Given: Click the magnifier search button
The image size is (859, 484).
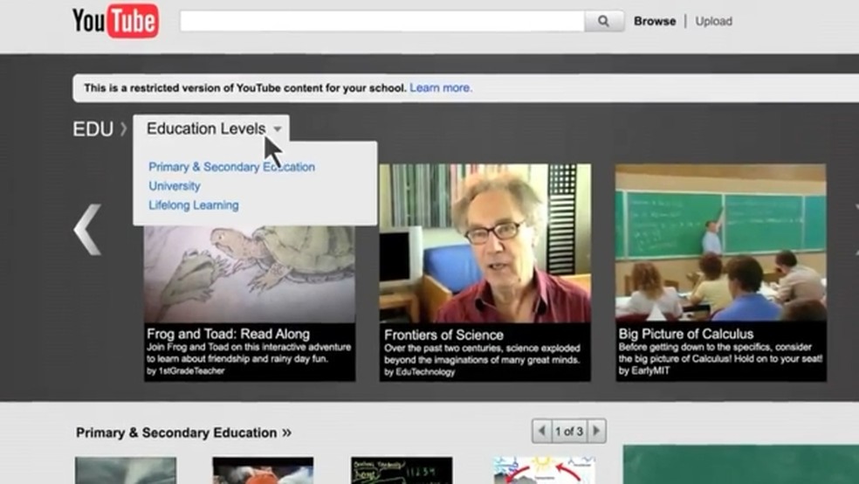Looking at the screenshot, I should coord(604,21).
